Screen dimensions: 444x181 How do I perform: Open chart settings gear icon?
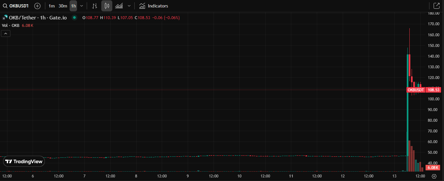coord(434,176)
